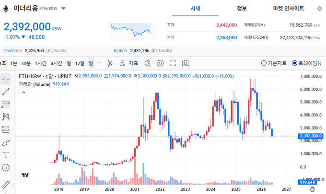
Task: Switch to the 정보 tab
Action: coord(242,8)
